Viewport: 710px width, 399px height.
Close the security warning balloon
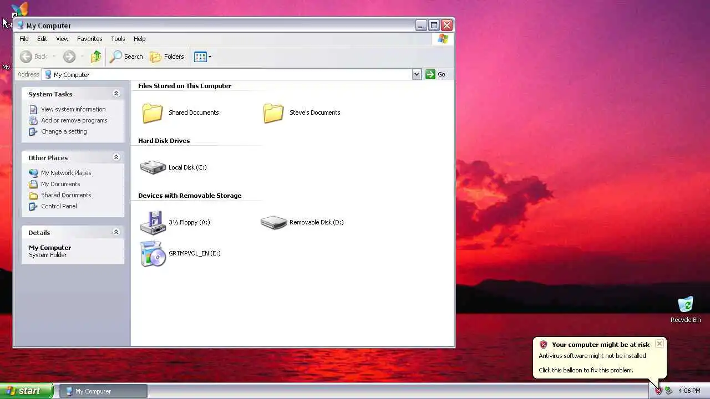point(659,344)
